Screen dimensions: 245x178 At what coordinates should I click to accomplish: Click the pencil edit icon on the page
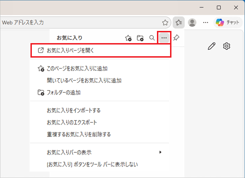pos(212,46)
